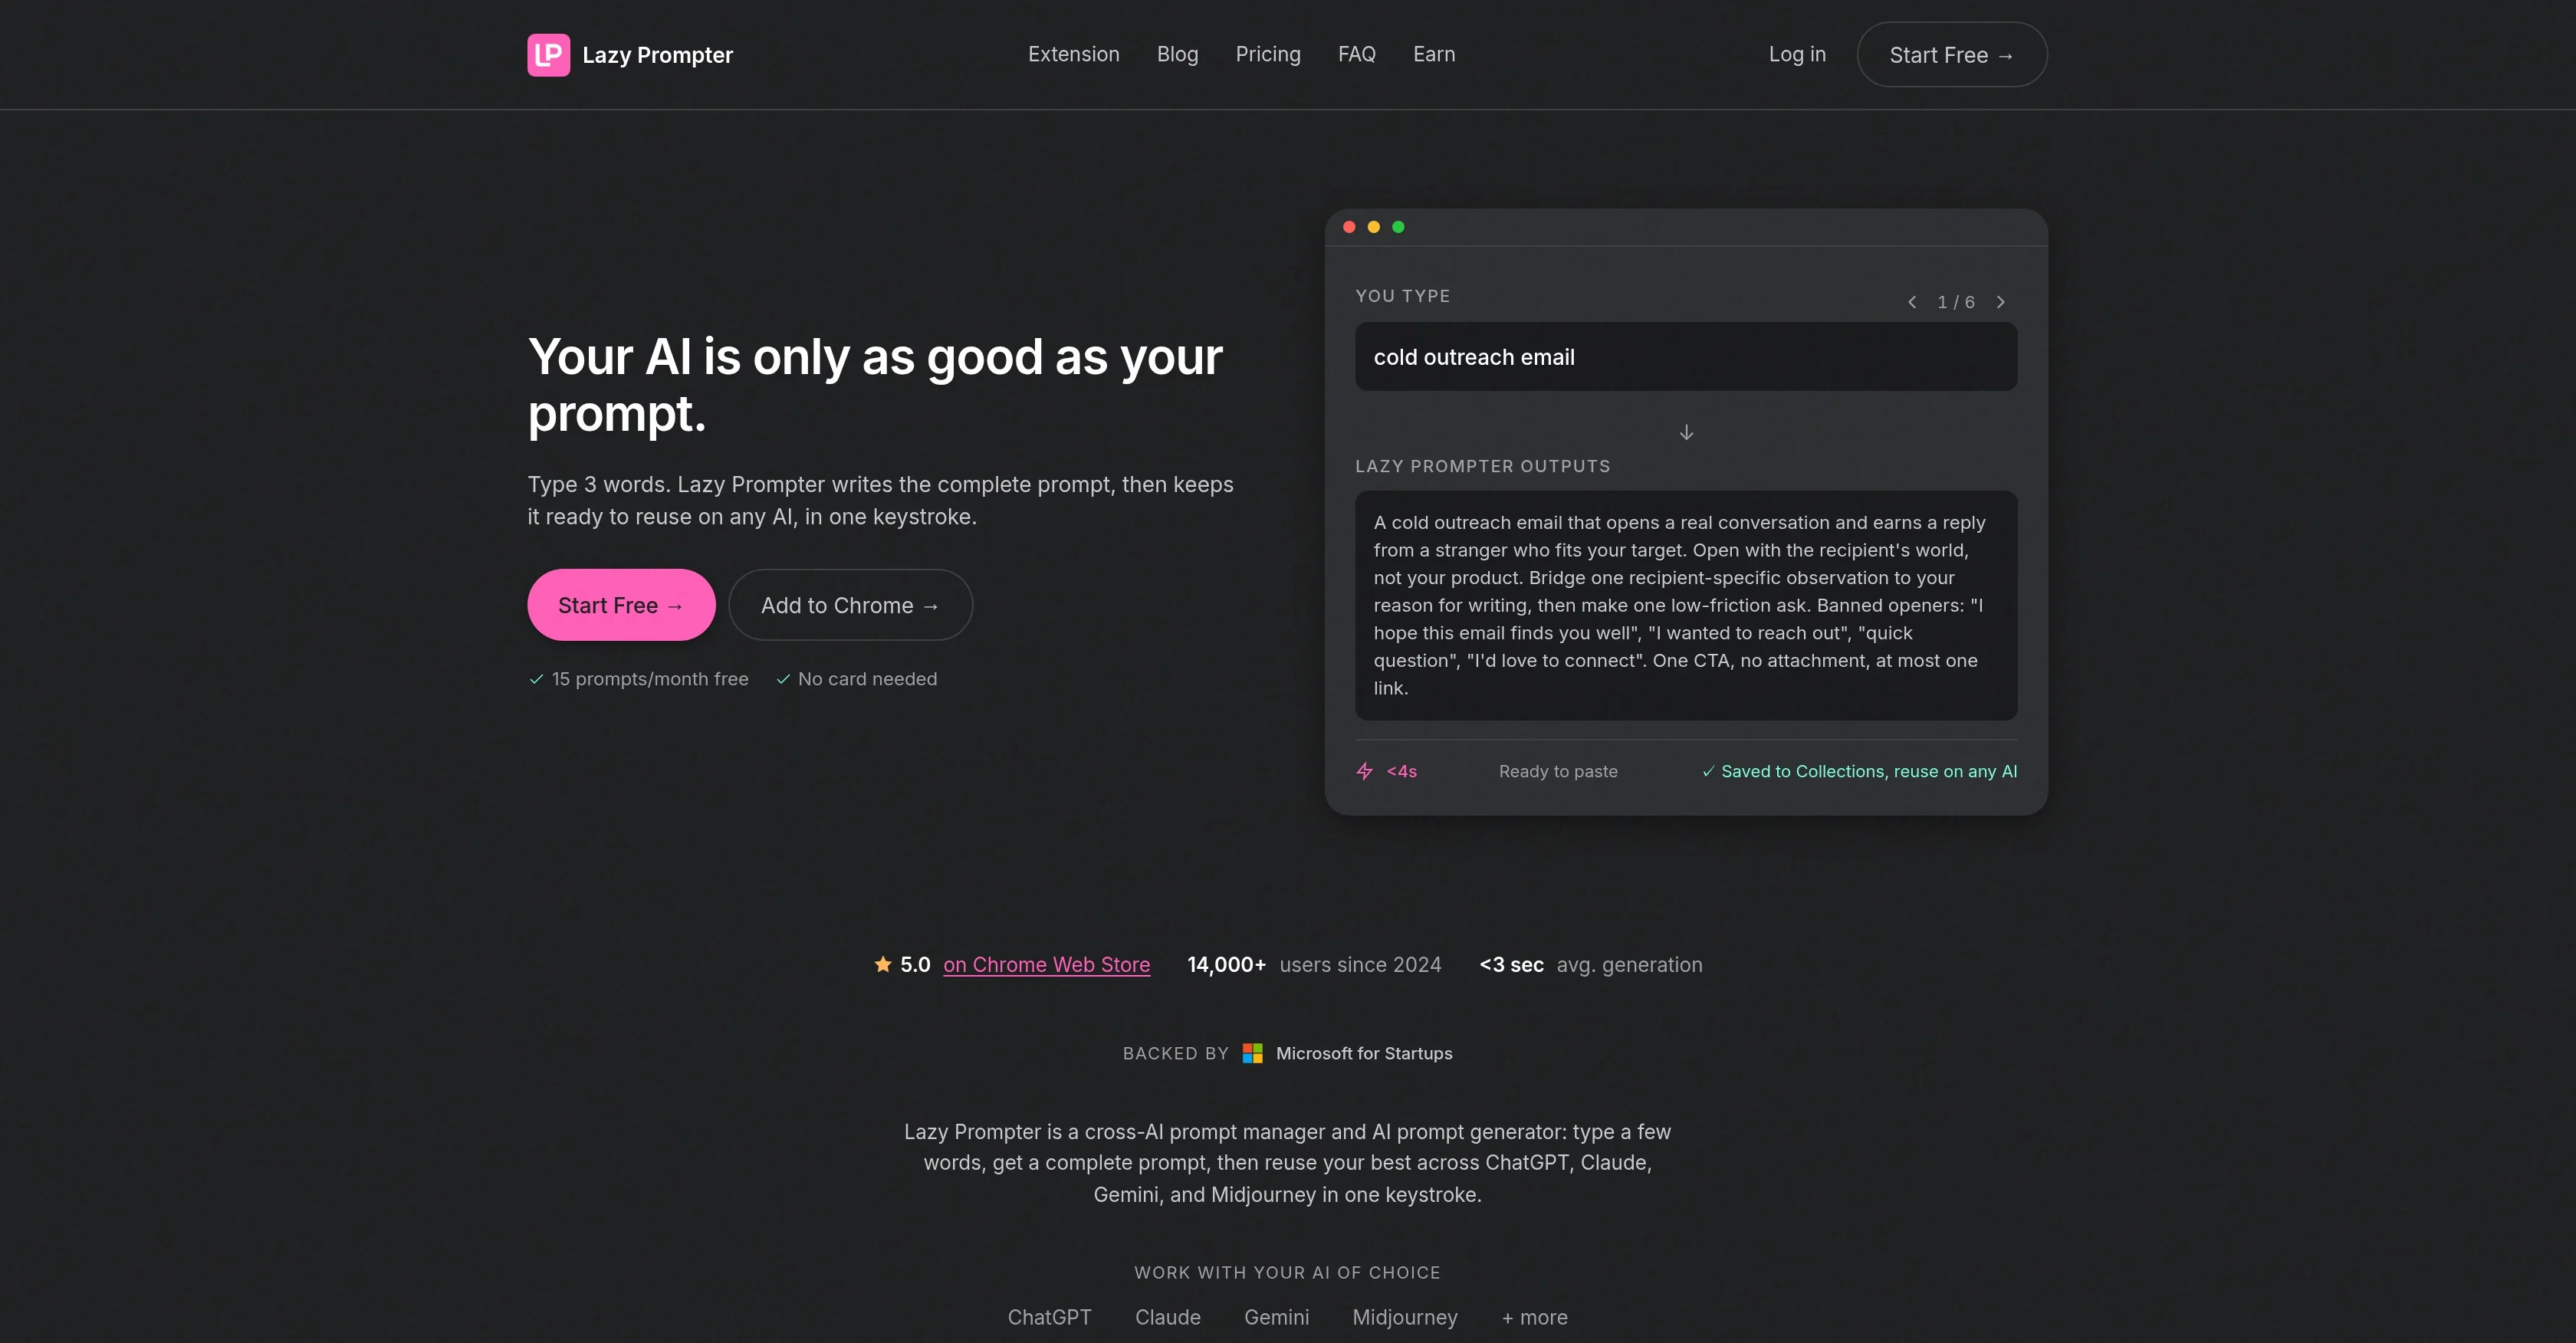Open the Lazy Prompter home link

coord(630,55)
